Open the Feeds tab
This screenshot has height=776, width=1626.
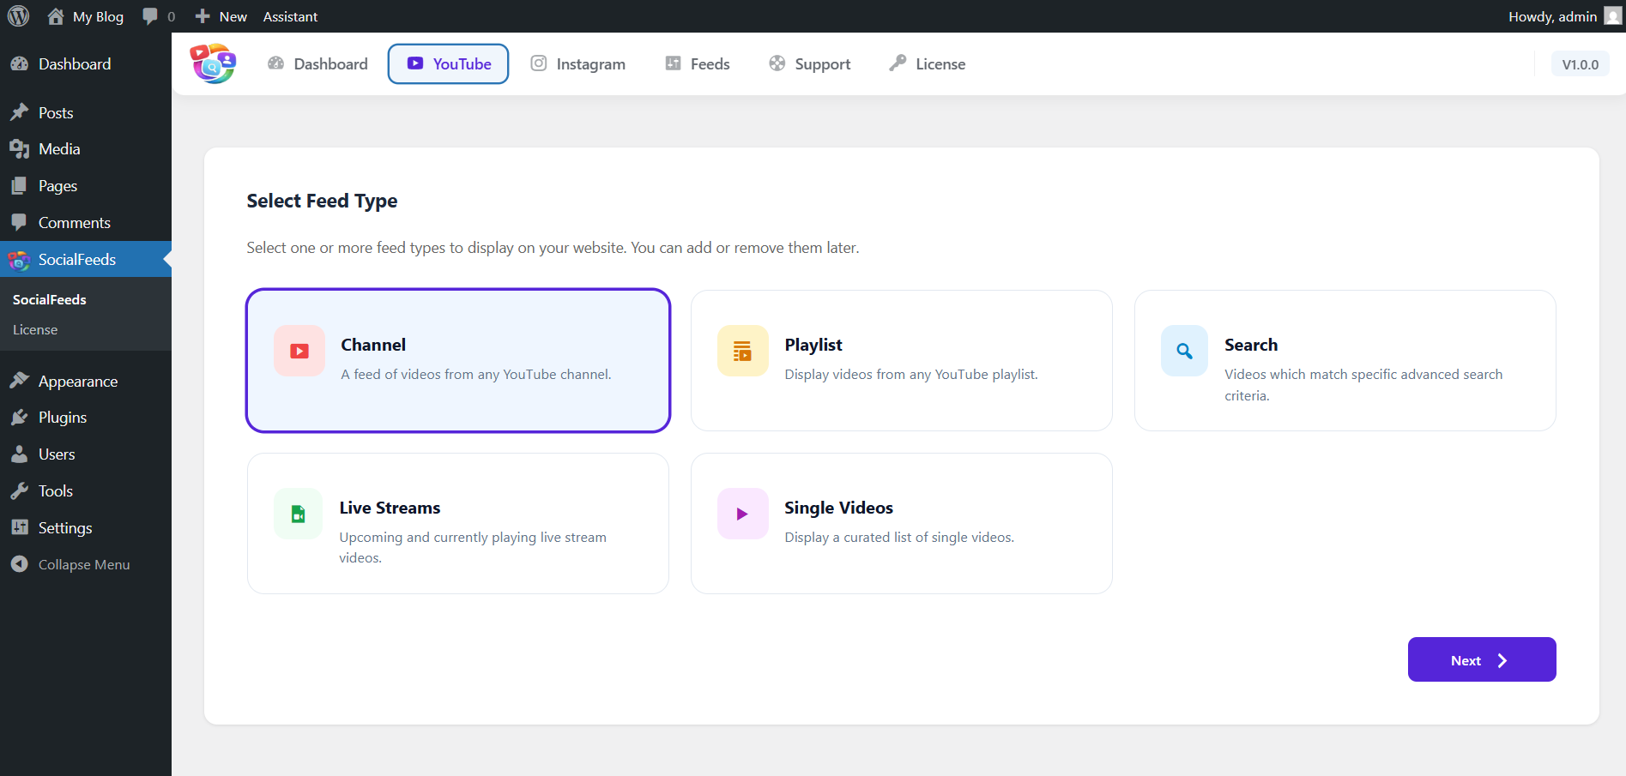(x=698, y=64)
